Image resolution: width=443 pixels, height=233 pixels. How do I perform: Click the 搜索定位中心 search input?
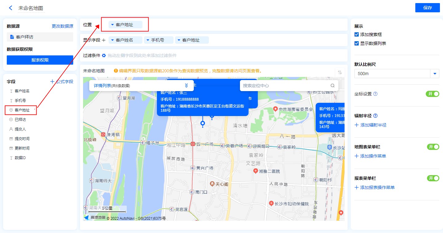[285, 86]
